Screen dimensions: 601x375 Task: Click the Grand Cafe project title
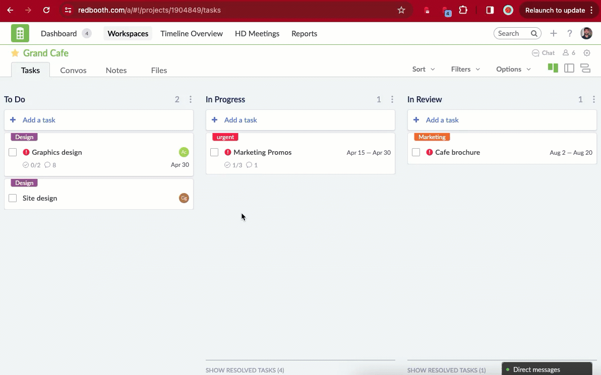(x=45, y=53)
